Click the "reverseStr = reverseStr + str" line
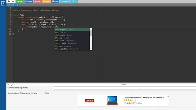 click(42, 27)
